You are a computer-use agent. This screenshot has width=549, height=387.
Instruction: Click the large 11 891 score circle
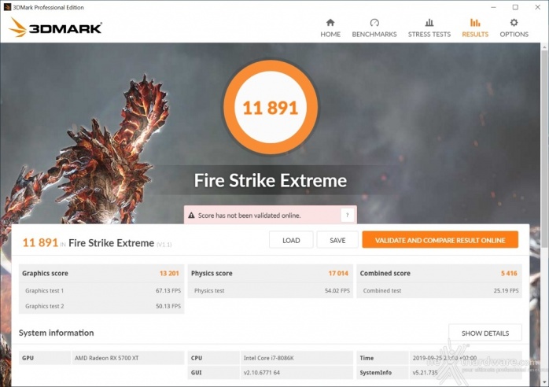(271, 107)
